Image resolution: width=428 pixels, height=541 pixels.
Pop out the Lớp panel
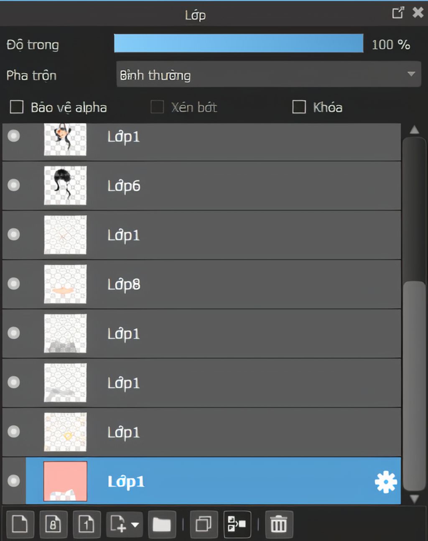coord(398,13)
